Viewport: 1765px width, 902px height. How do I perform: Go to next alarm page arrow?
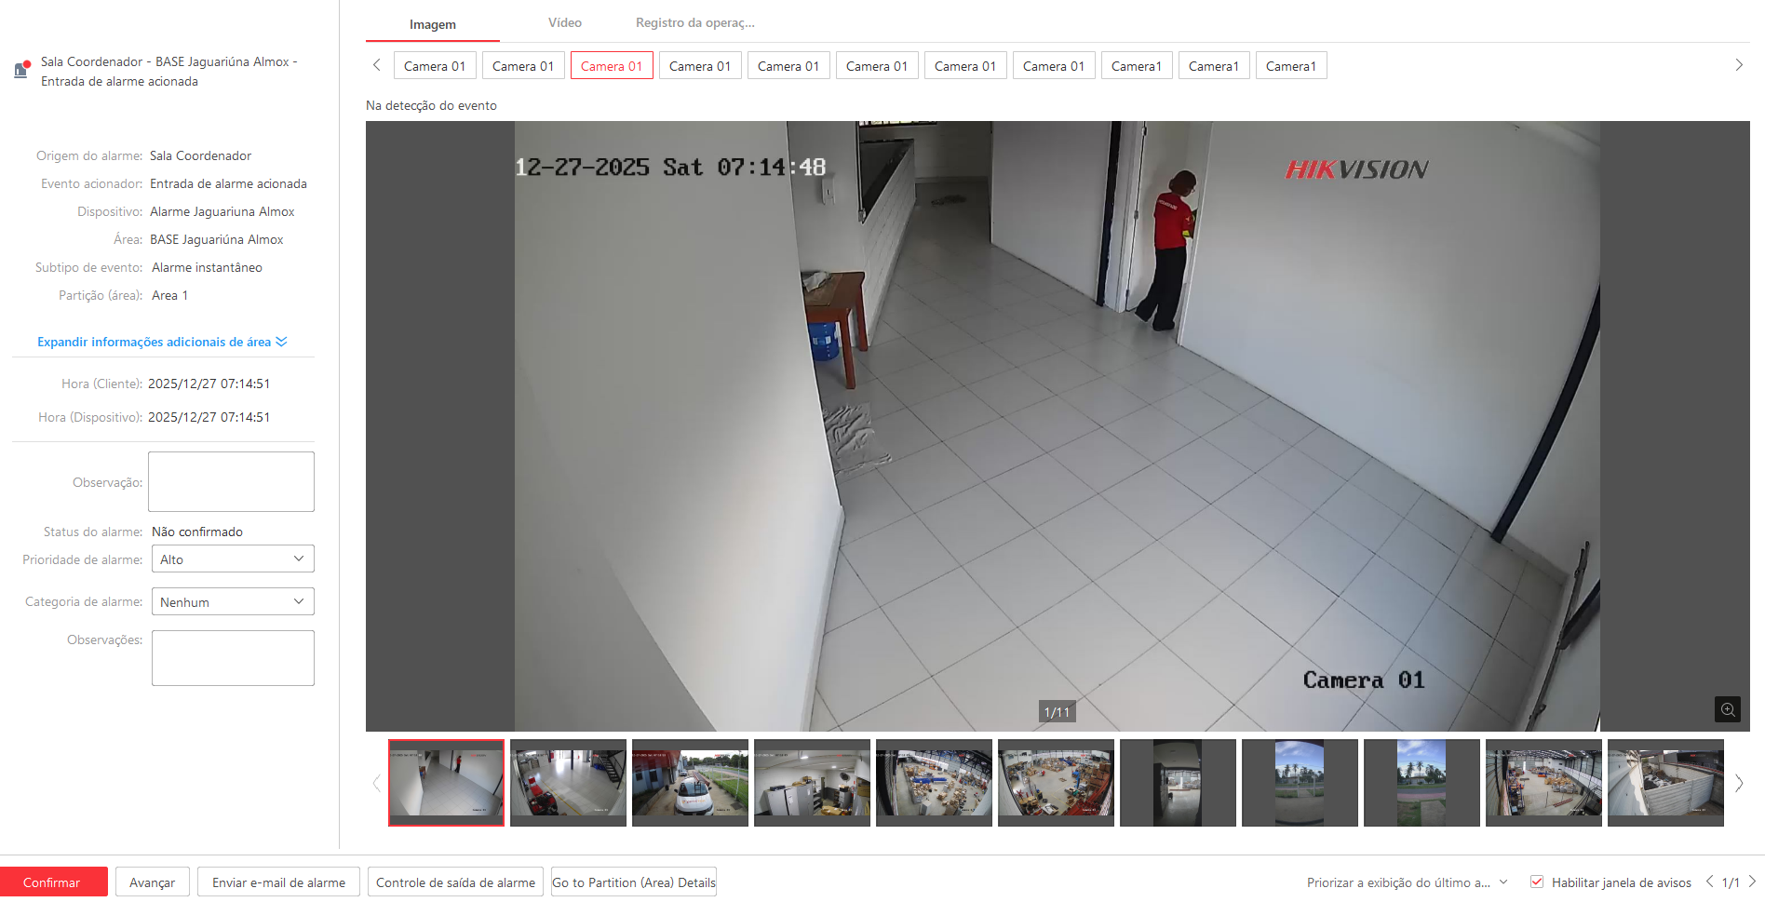click(x=1752, y=882)
